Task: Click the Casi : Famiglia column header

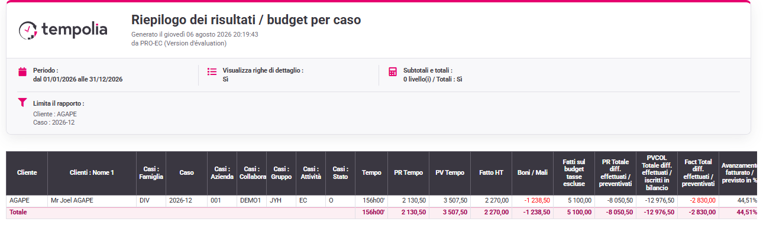Action: pyautogui.click(x=151, y=173)
